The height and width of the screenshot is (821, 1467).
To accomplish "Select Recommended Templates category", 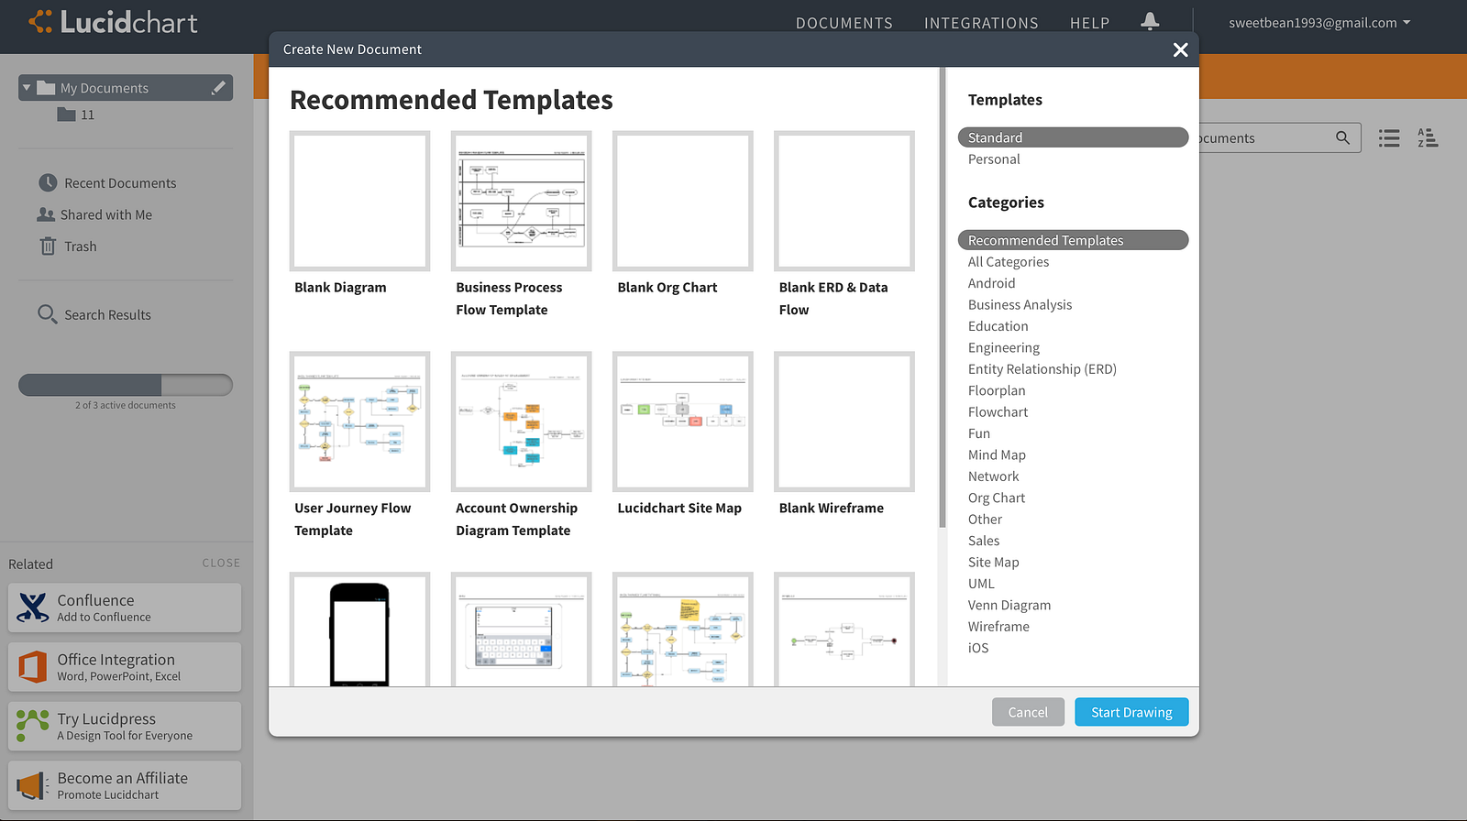I will pyautogui.click(x=1073, y=240).
